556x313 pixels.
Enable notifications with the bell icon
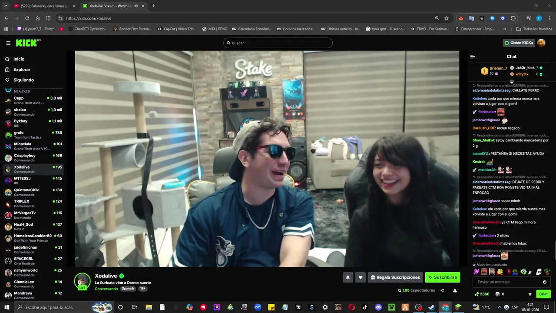coord(347,277)
